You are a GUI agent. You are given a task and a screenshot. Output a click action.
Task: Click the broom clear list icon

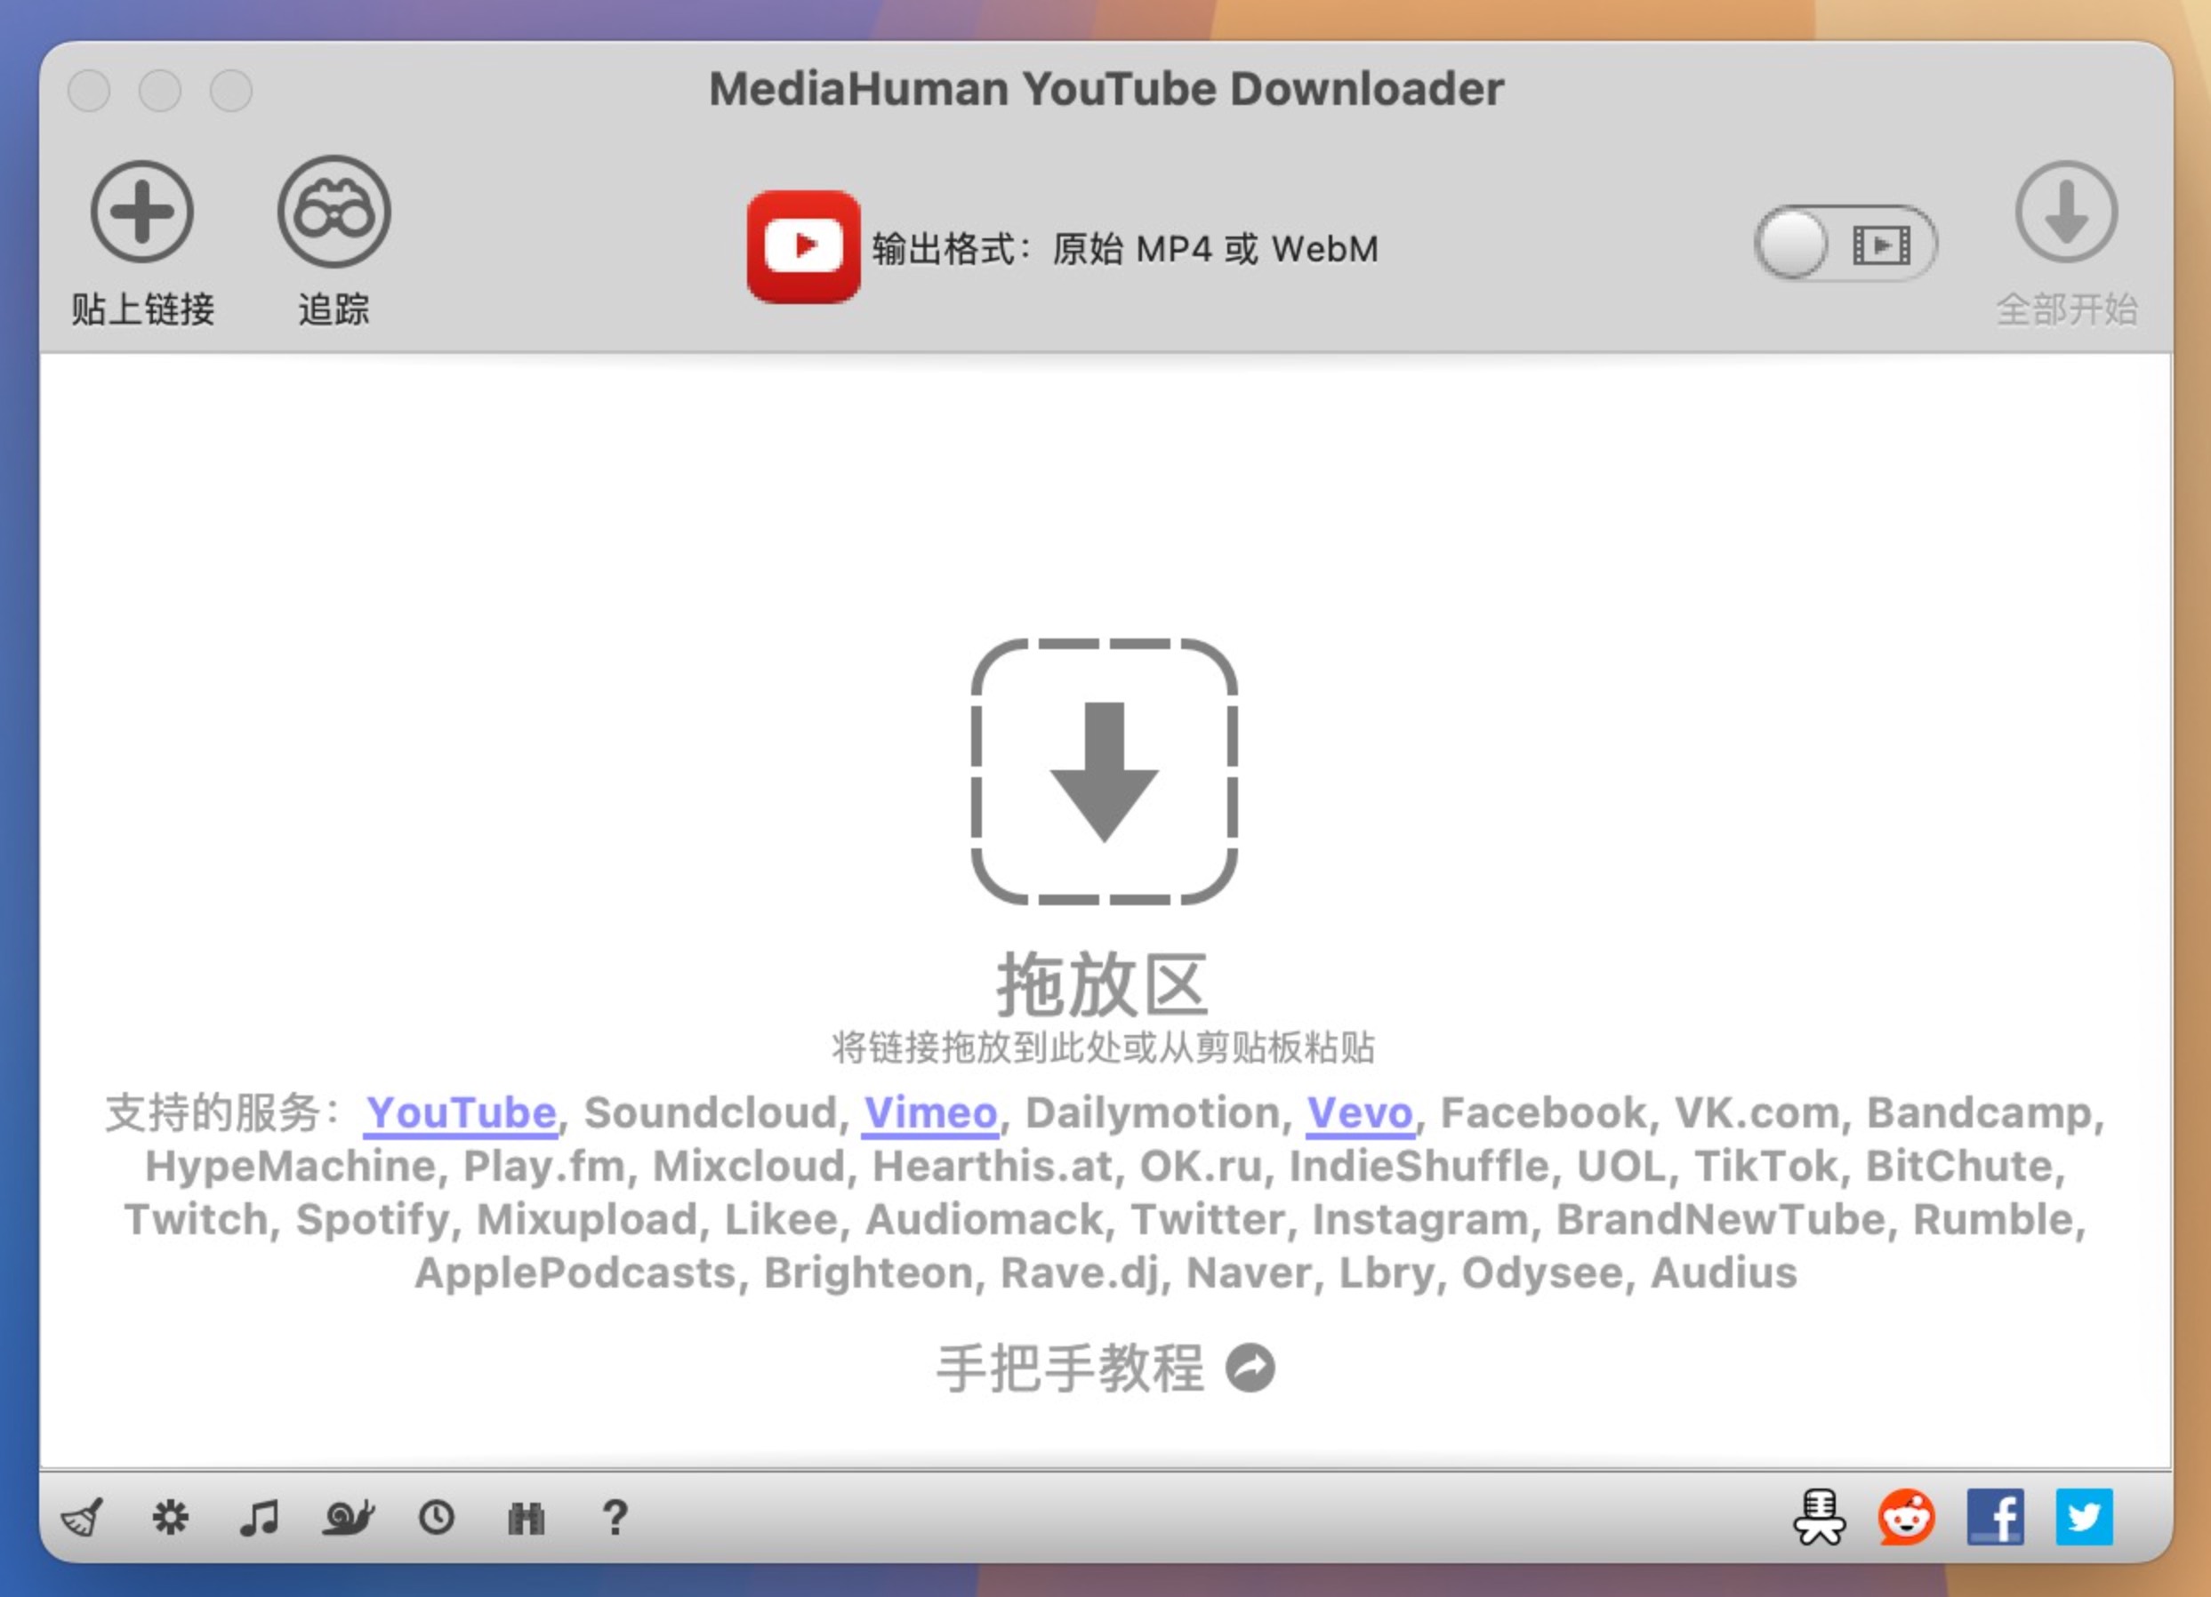point(82,1517)
